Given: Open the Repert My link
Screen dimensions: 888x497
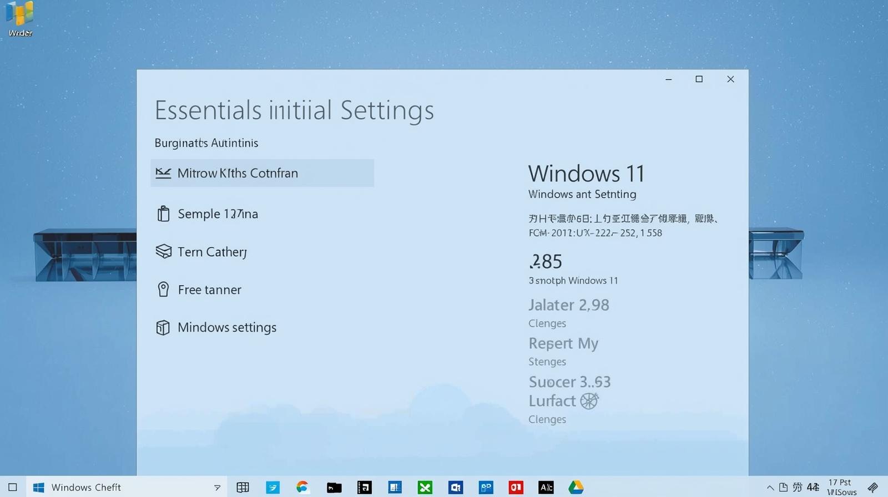Looking at the screenshot, I should 563,343.
